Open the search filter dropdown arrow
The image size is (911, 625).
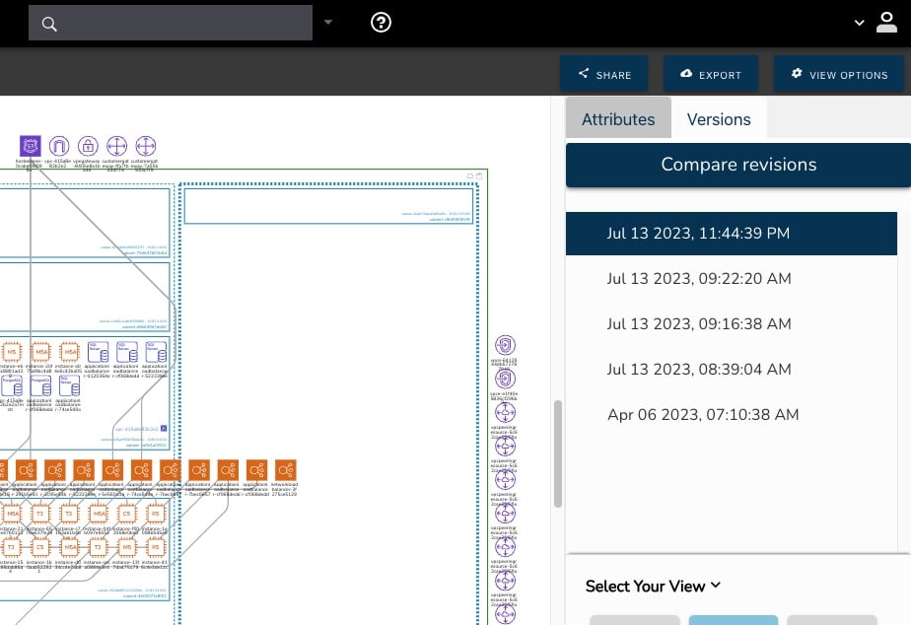326,22
